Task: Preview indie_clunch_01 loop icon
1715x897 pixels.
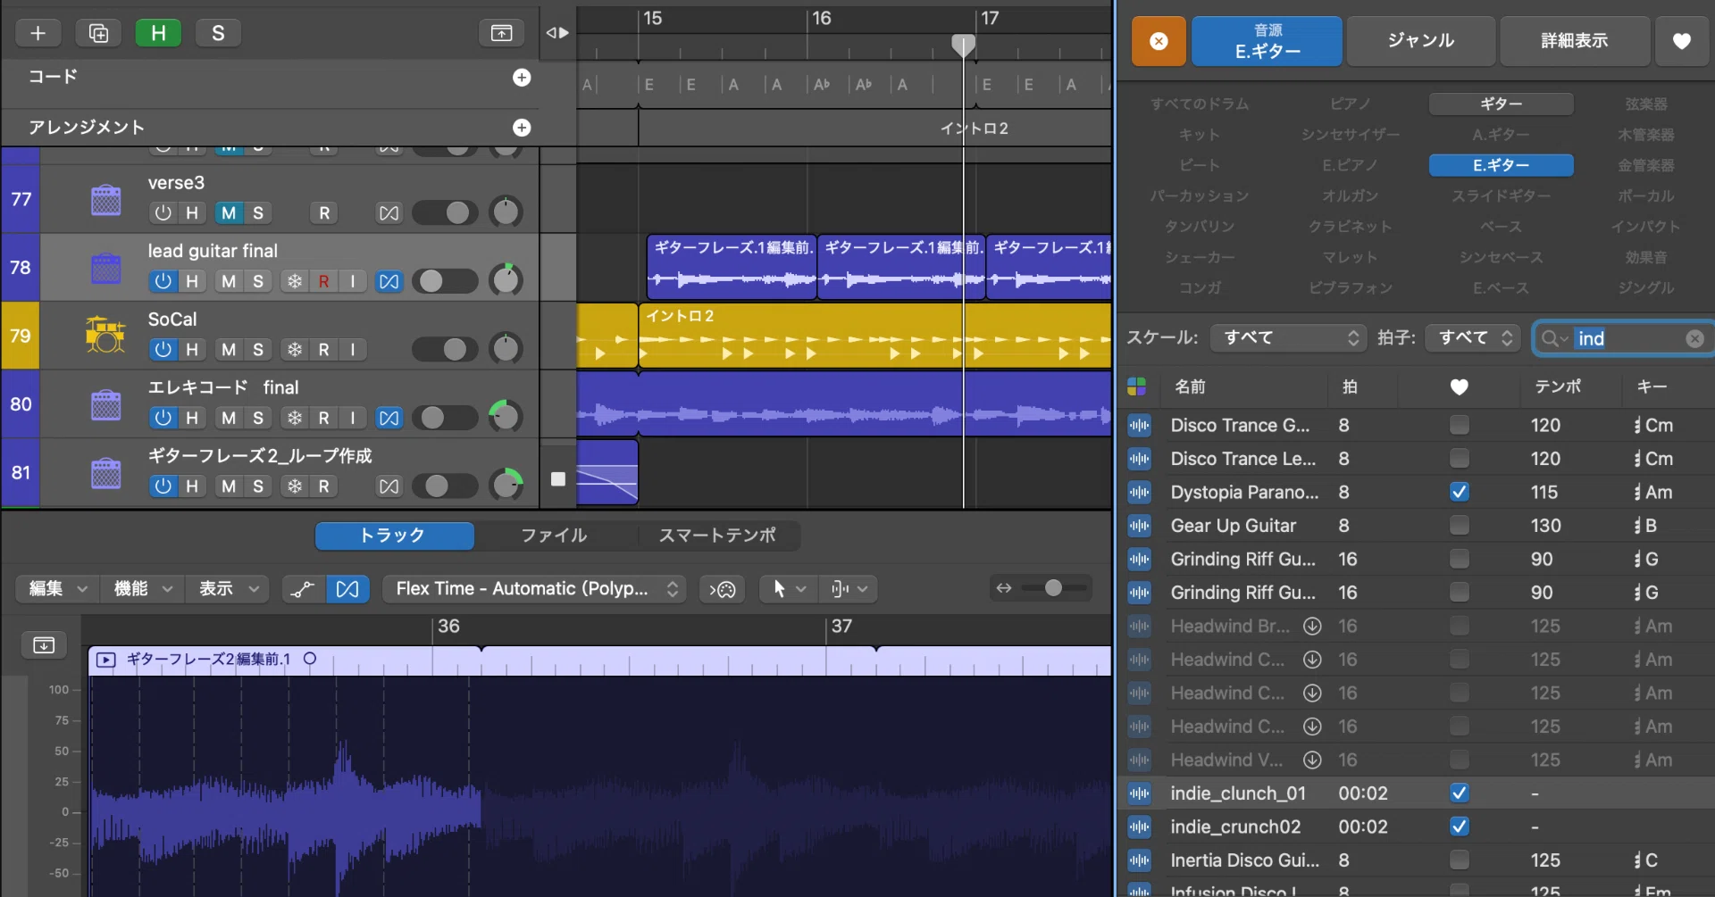Action: 1139,793
